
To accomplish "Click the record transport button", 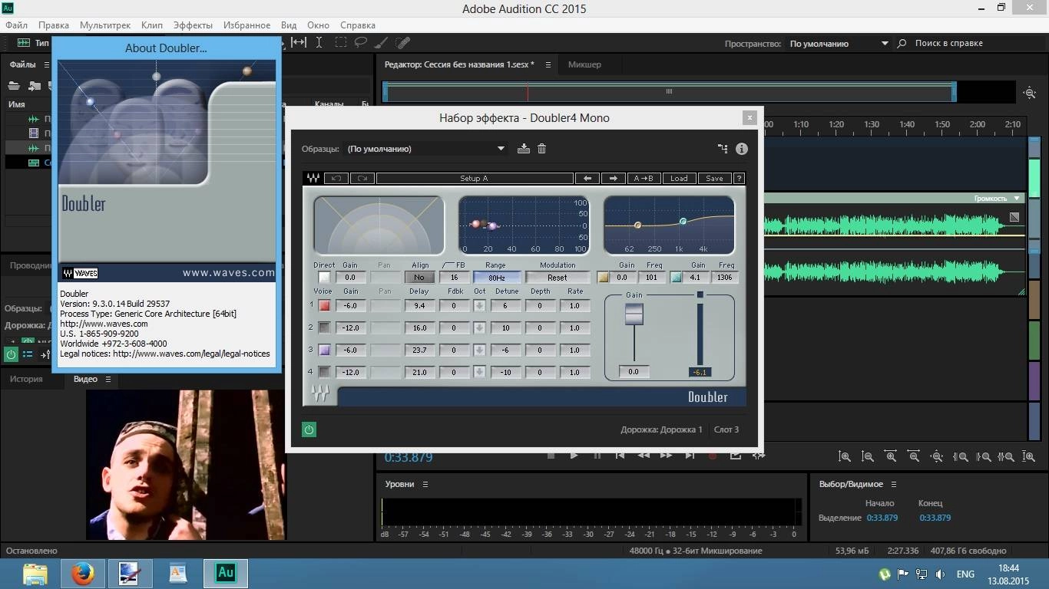I will click(x=712, y=455).
